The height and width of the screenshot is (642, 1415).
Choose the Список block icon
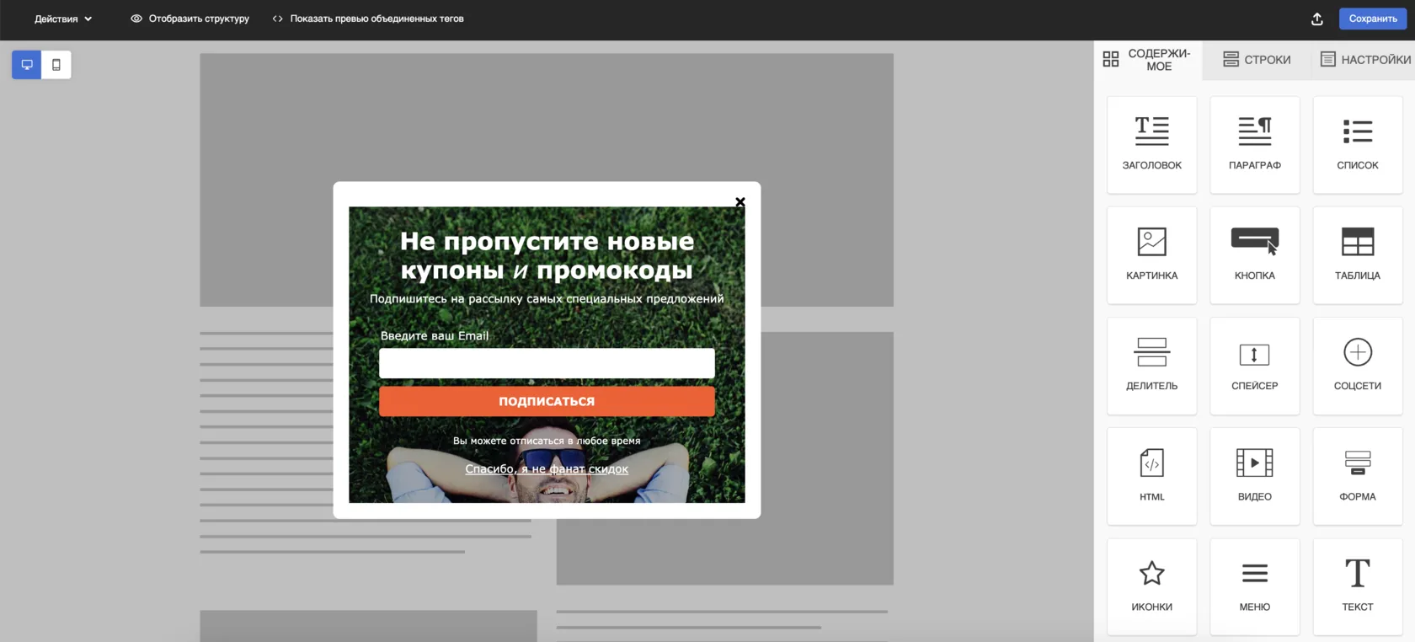[x=1357, y=144]
